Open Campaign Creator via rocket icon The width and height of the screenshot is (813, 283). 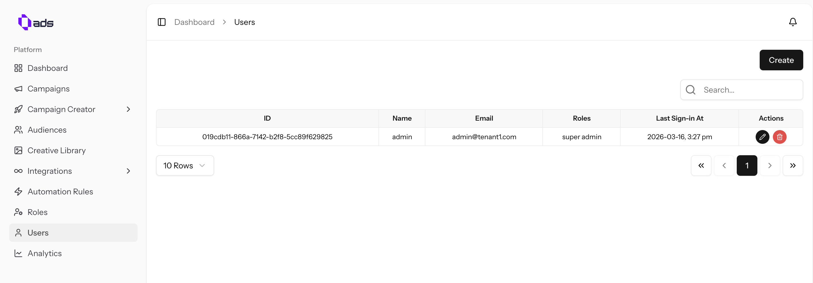click(18, 109)
